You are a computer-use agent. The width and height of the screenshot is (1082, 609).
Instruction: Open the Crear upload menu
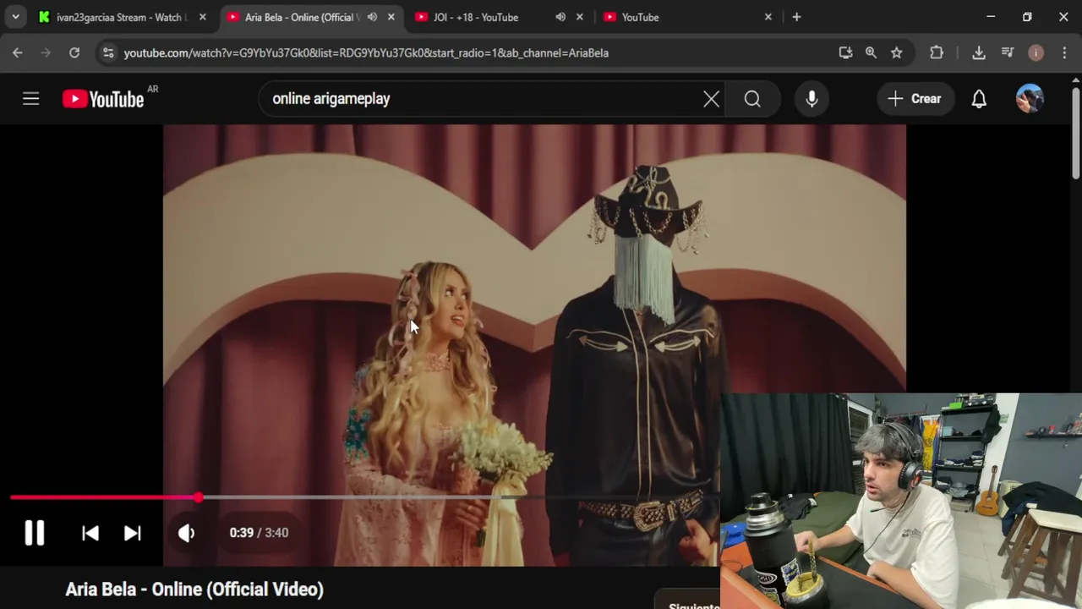pyautogui.click(x=915, y=99)
